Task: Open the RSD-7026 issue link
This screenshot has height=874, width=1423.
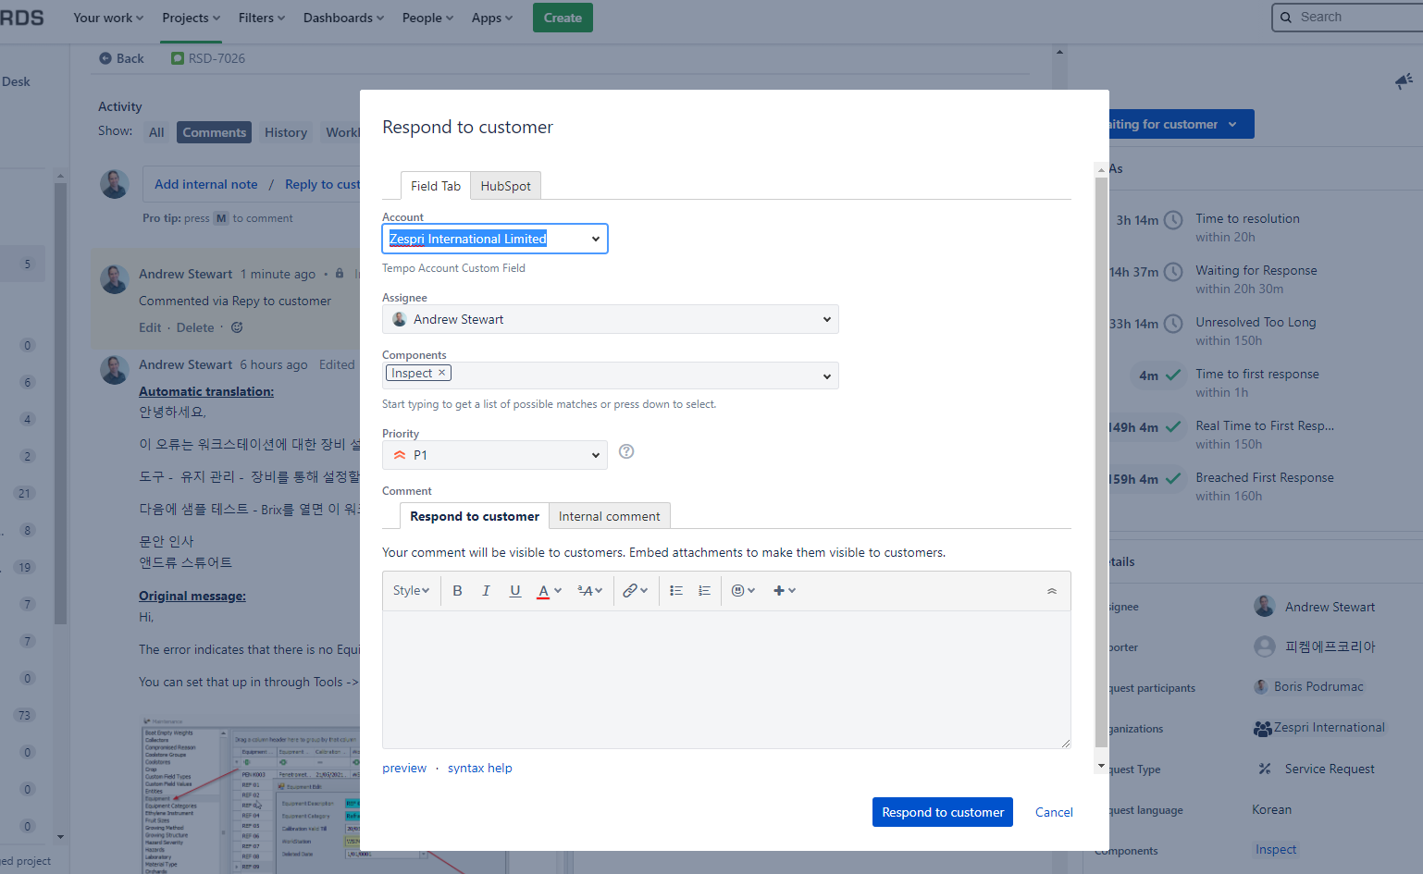Action: click(217, 58)
